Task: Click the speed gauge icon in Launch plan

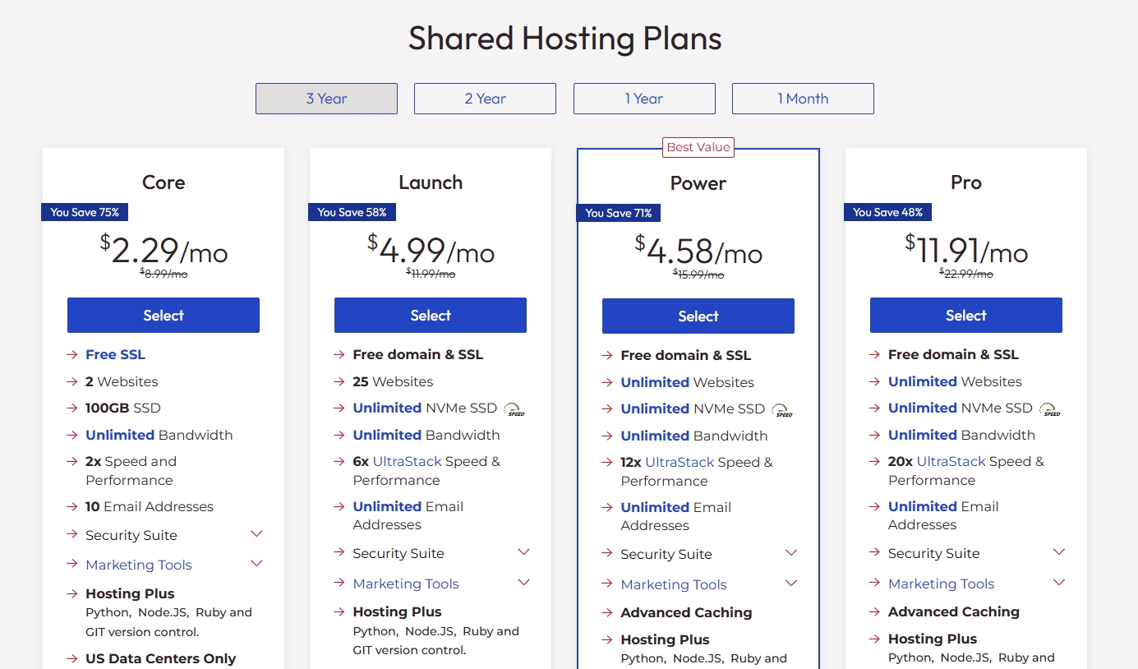Action: tap(514, 409)
